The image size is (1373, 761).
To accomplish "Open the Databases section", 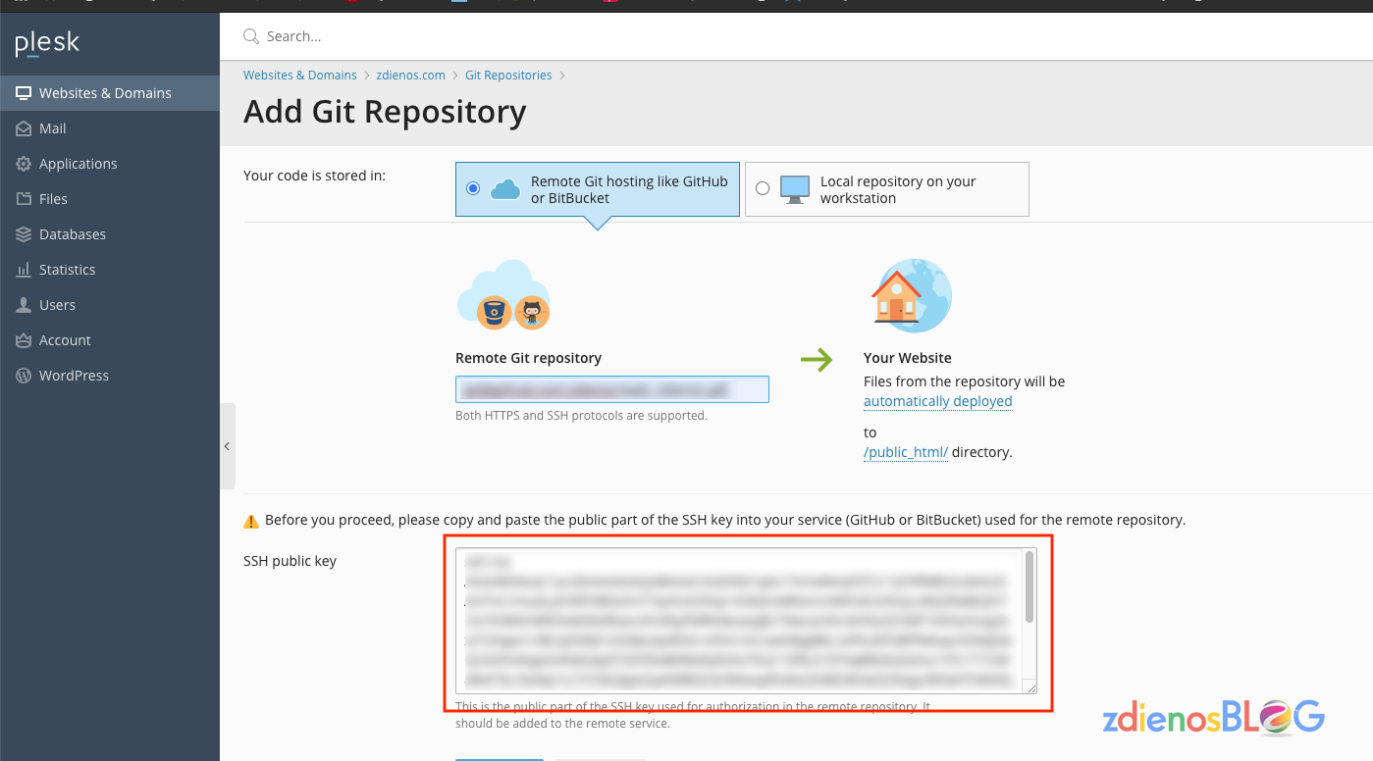I will 72,233.
